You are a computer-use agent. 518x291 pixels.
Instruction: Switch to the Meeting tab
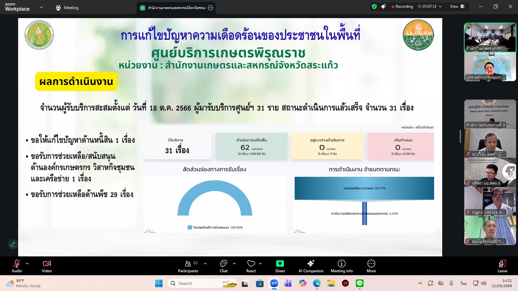point(67,7)
